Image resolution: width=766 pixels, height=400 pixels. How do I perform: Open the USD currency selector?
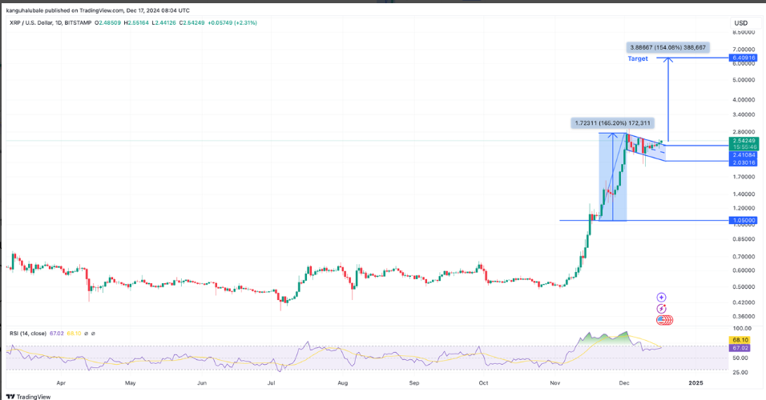pos(740,22)
